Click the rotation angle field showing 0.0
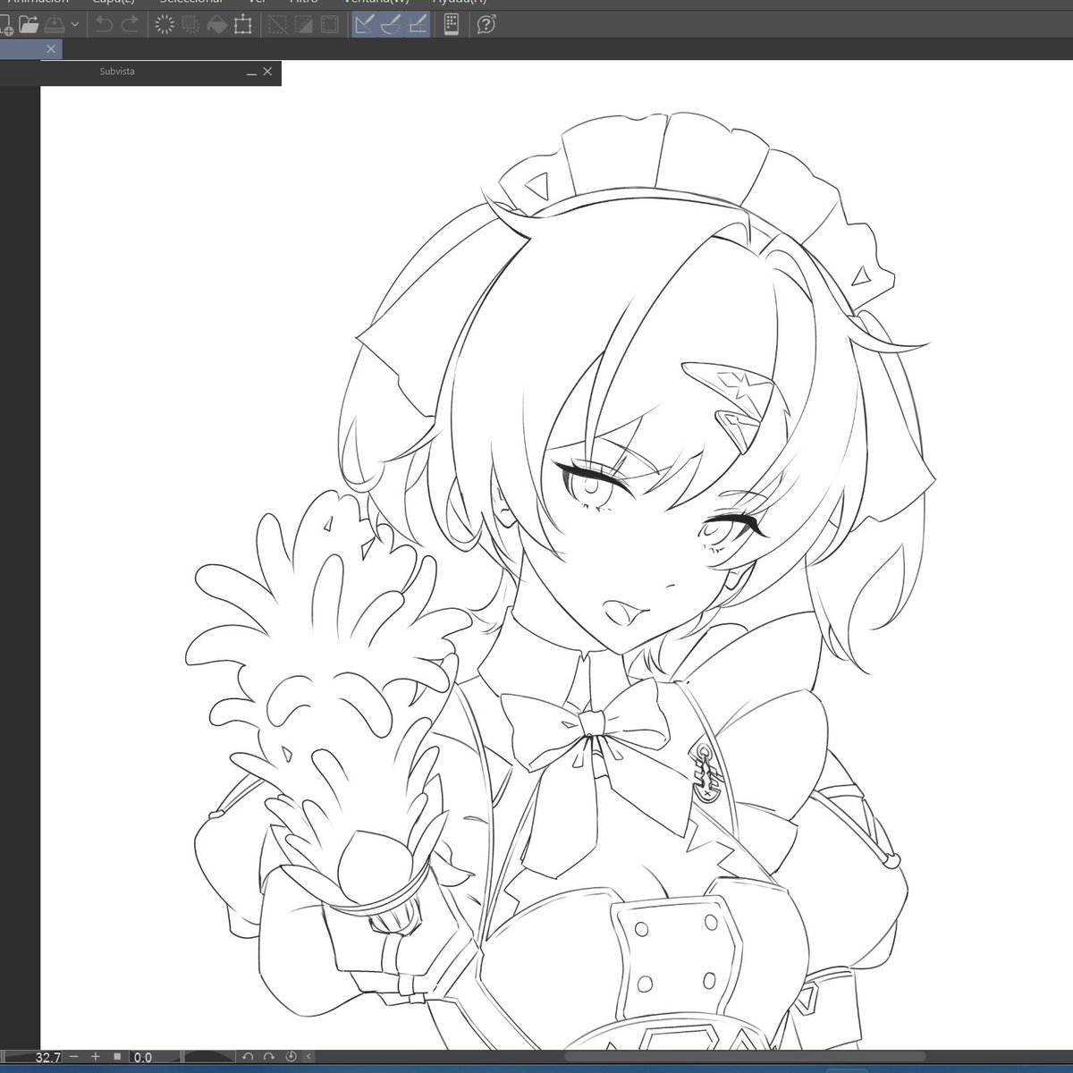 click(x=145, y=1057)
